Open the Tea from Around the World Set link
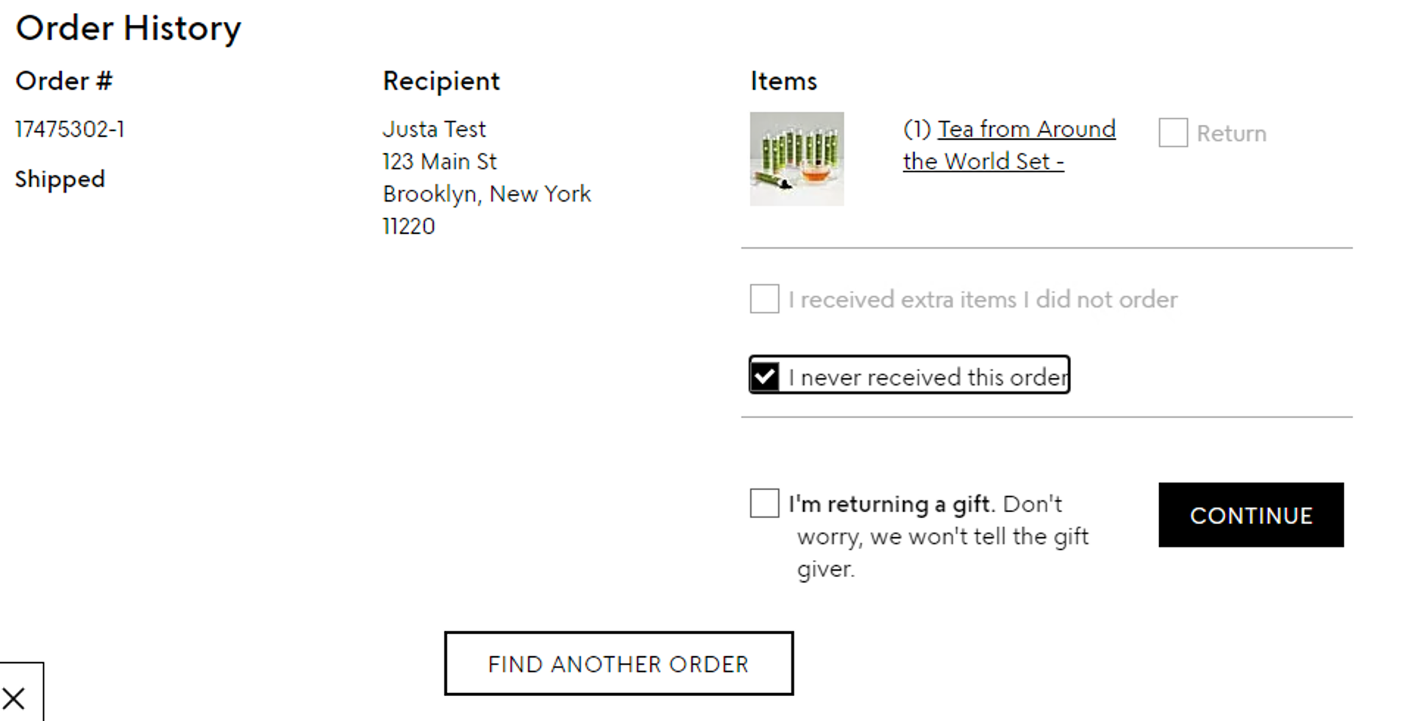Image resolution: width=1415 pixels, height=721 pixels. click(x=1009, y=145)
